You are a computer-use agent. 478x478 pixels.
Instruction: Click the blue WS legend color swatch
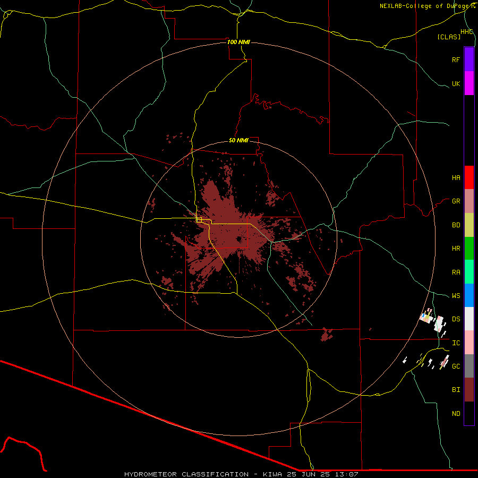click(x=469, y=295)
